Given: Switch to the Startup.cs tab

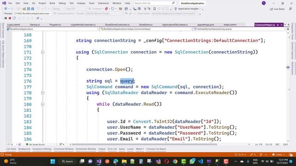Looking at the screenshot, I should point(35,24).
